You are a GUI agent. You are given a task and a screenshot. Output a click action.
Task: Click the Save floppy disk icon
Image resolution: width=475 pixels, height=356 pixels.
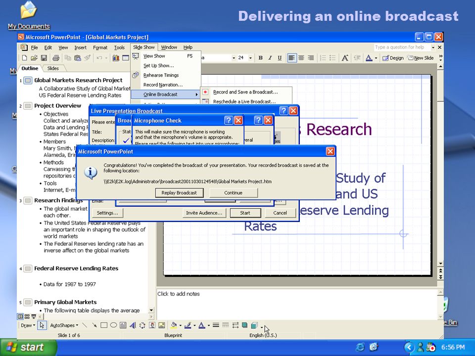point(44,58)
